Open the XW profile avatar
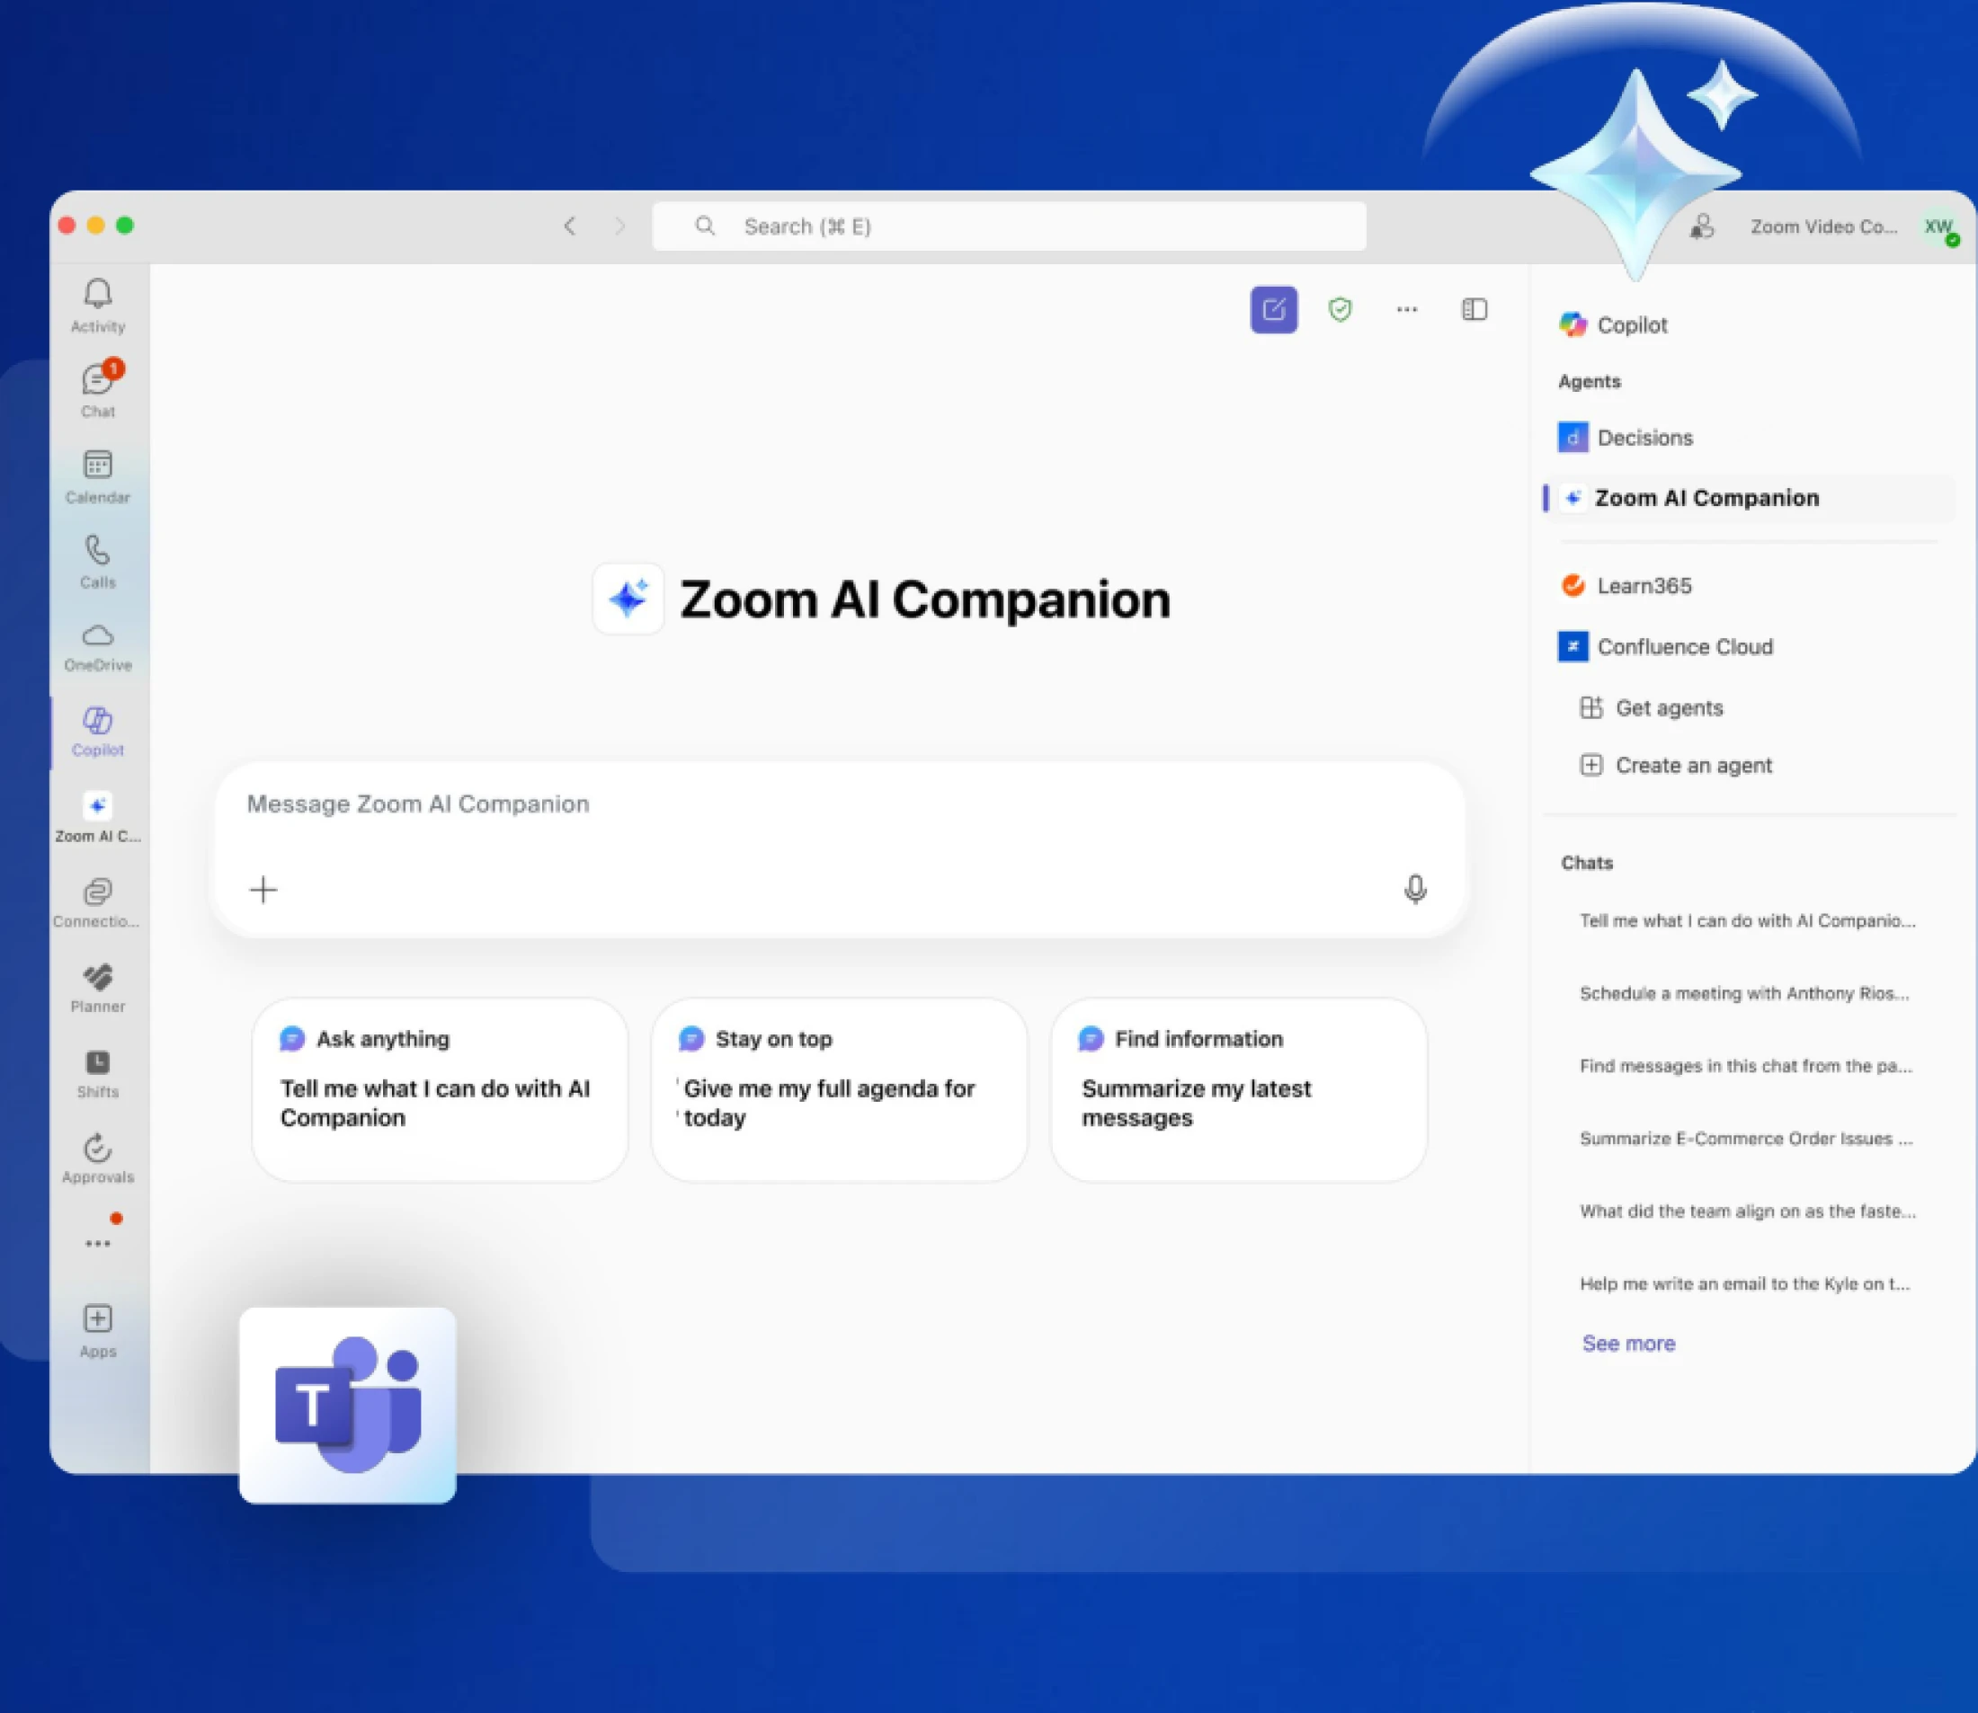 [x=1939, y=227]
